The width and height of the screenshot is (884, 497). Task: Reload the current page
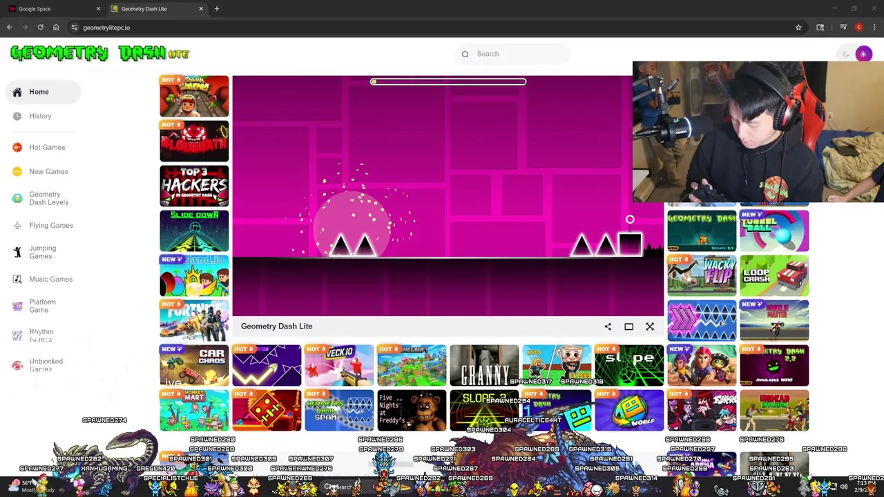tap(41, 28)
